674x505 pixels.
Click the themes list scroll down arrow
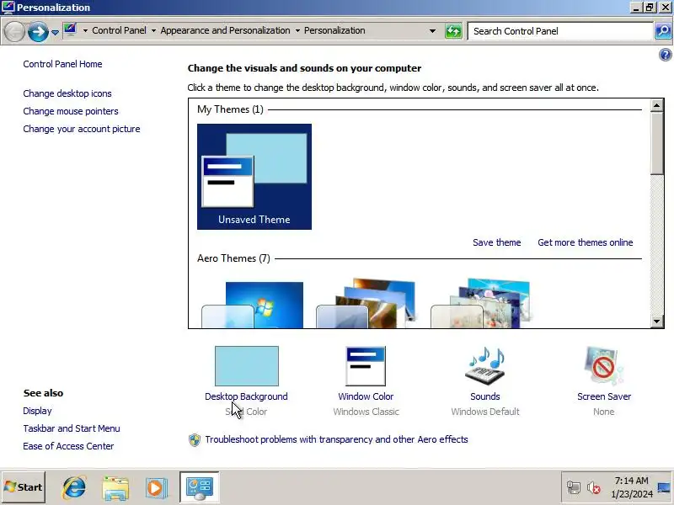click(657, 322)
